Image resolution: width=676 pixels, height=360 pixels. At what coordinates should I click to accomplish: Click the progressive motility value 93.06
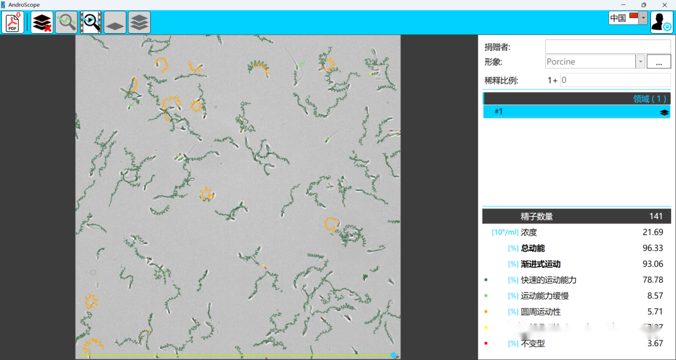653,264
